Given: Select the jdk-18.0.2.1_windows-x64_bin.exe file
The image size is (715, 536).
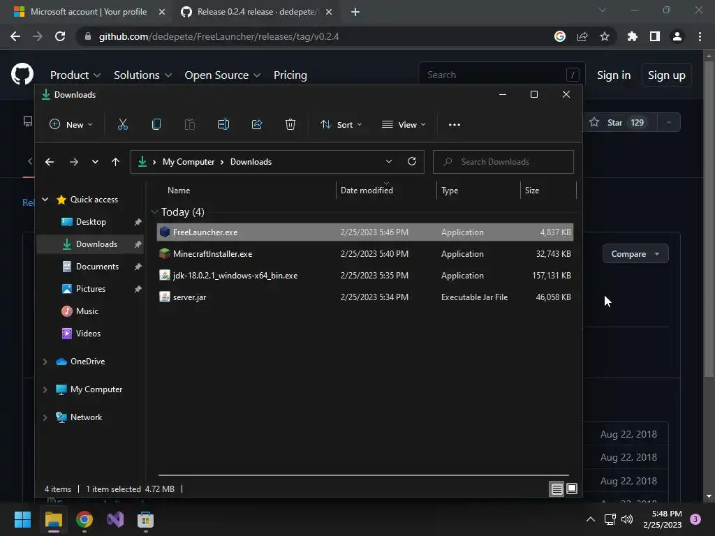Looking at the screenshot, I should (x=364, y=275).
